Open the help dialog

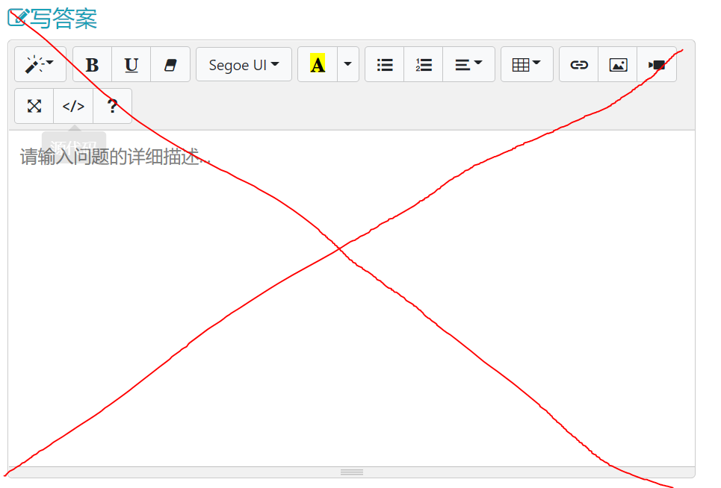[112, 106]
